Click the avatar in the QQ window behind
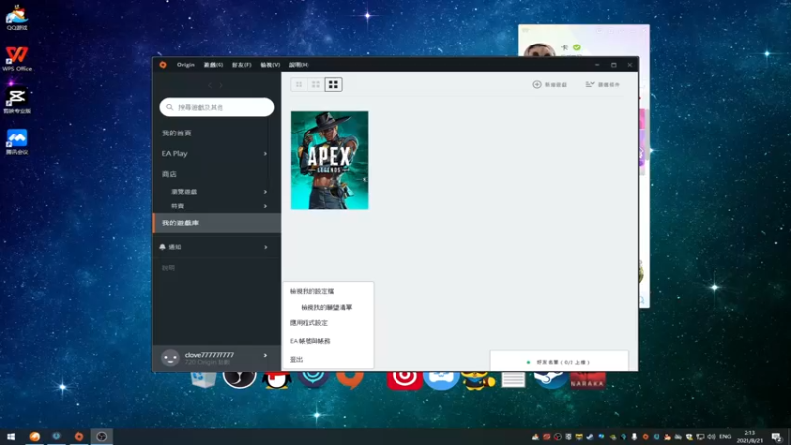This screenshot has height=445, width=791. click(x=539, y=50)
